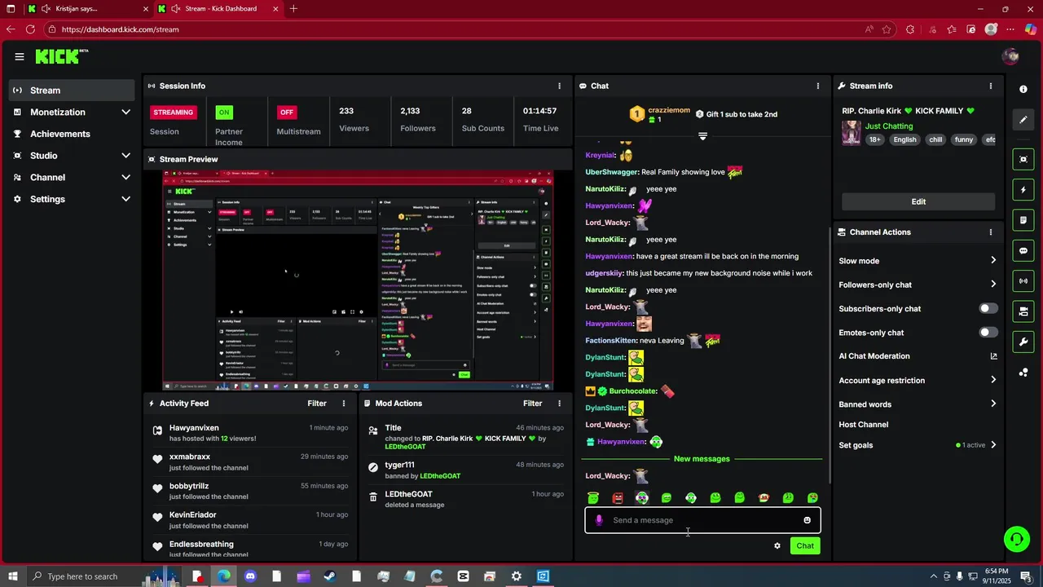Open the info icon in right rail

[1023, 89]
